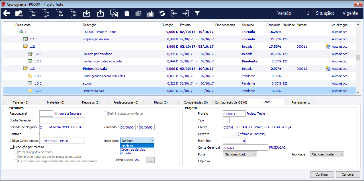Open the Riscos (0) tab

tap(161, 102)
